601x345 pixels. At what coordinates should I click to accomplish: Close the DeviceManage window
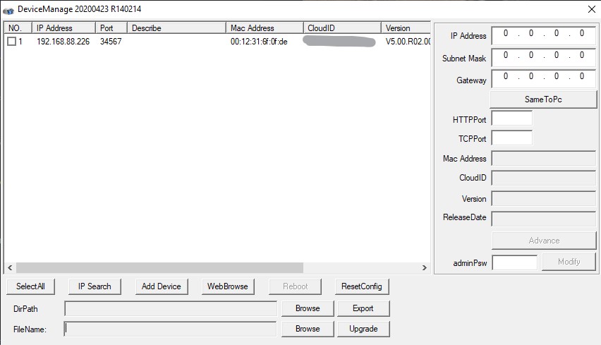(591, 8)
